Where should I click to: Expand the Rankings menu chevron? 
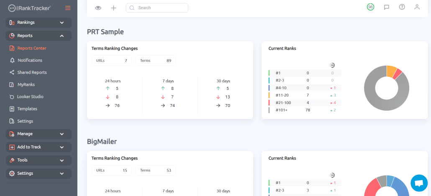coord(62,23)
